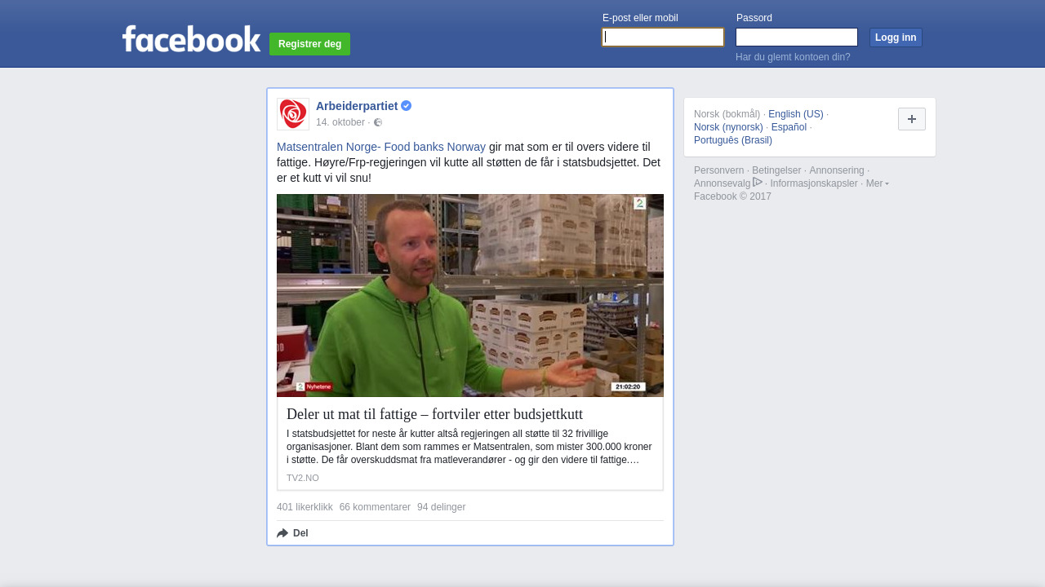The image size is (1045, 587).
Task: Click the Logg inn button
Action: coord(896,38)
